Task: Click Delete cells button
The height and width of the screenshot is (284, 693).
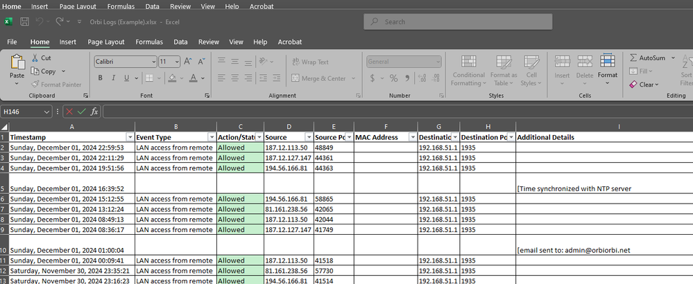Action: (x=585, y=71)
